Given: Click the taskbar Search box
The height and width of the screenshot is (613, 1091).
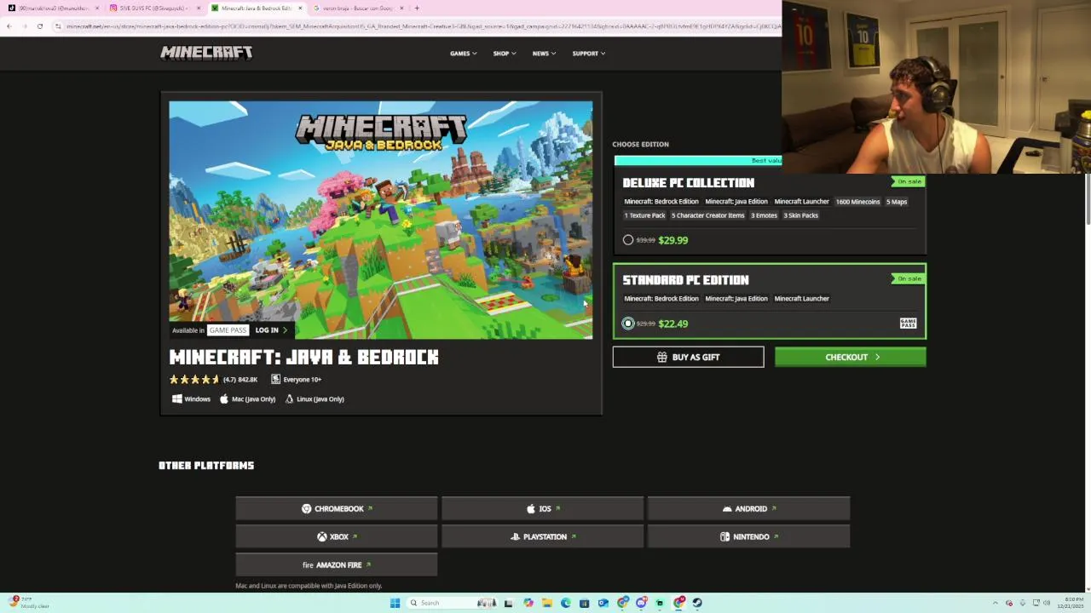Looking at the screenshot, I should (452, 603).
